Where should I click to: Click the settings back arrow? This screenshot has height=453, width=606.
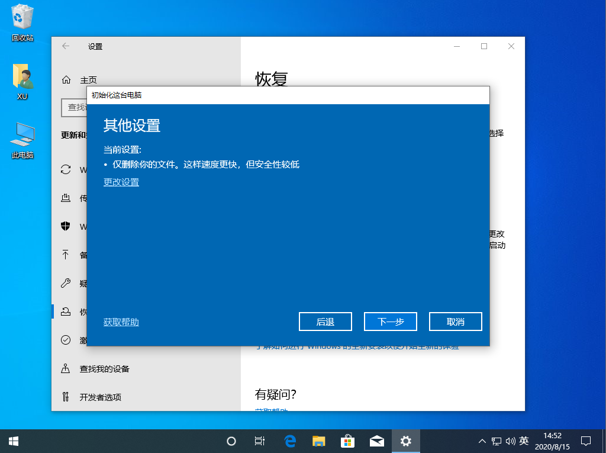pos(66,46)
